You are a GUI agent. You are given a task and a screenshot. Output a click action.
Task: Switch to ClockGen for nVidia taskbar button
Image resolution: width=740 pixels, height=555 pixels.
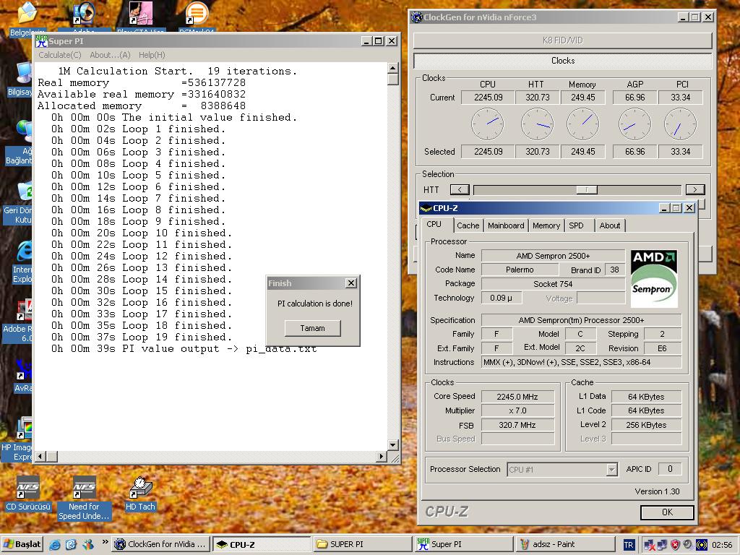[160, 544]
